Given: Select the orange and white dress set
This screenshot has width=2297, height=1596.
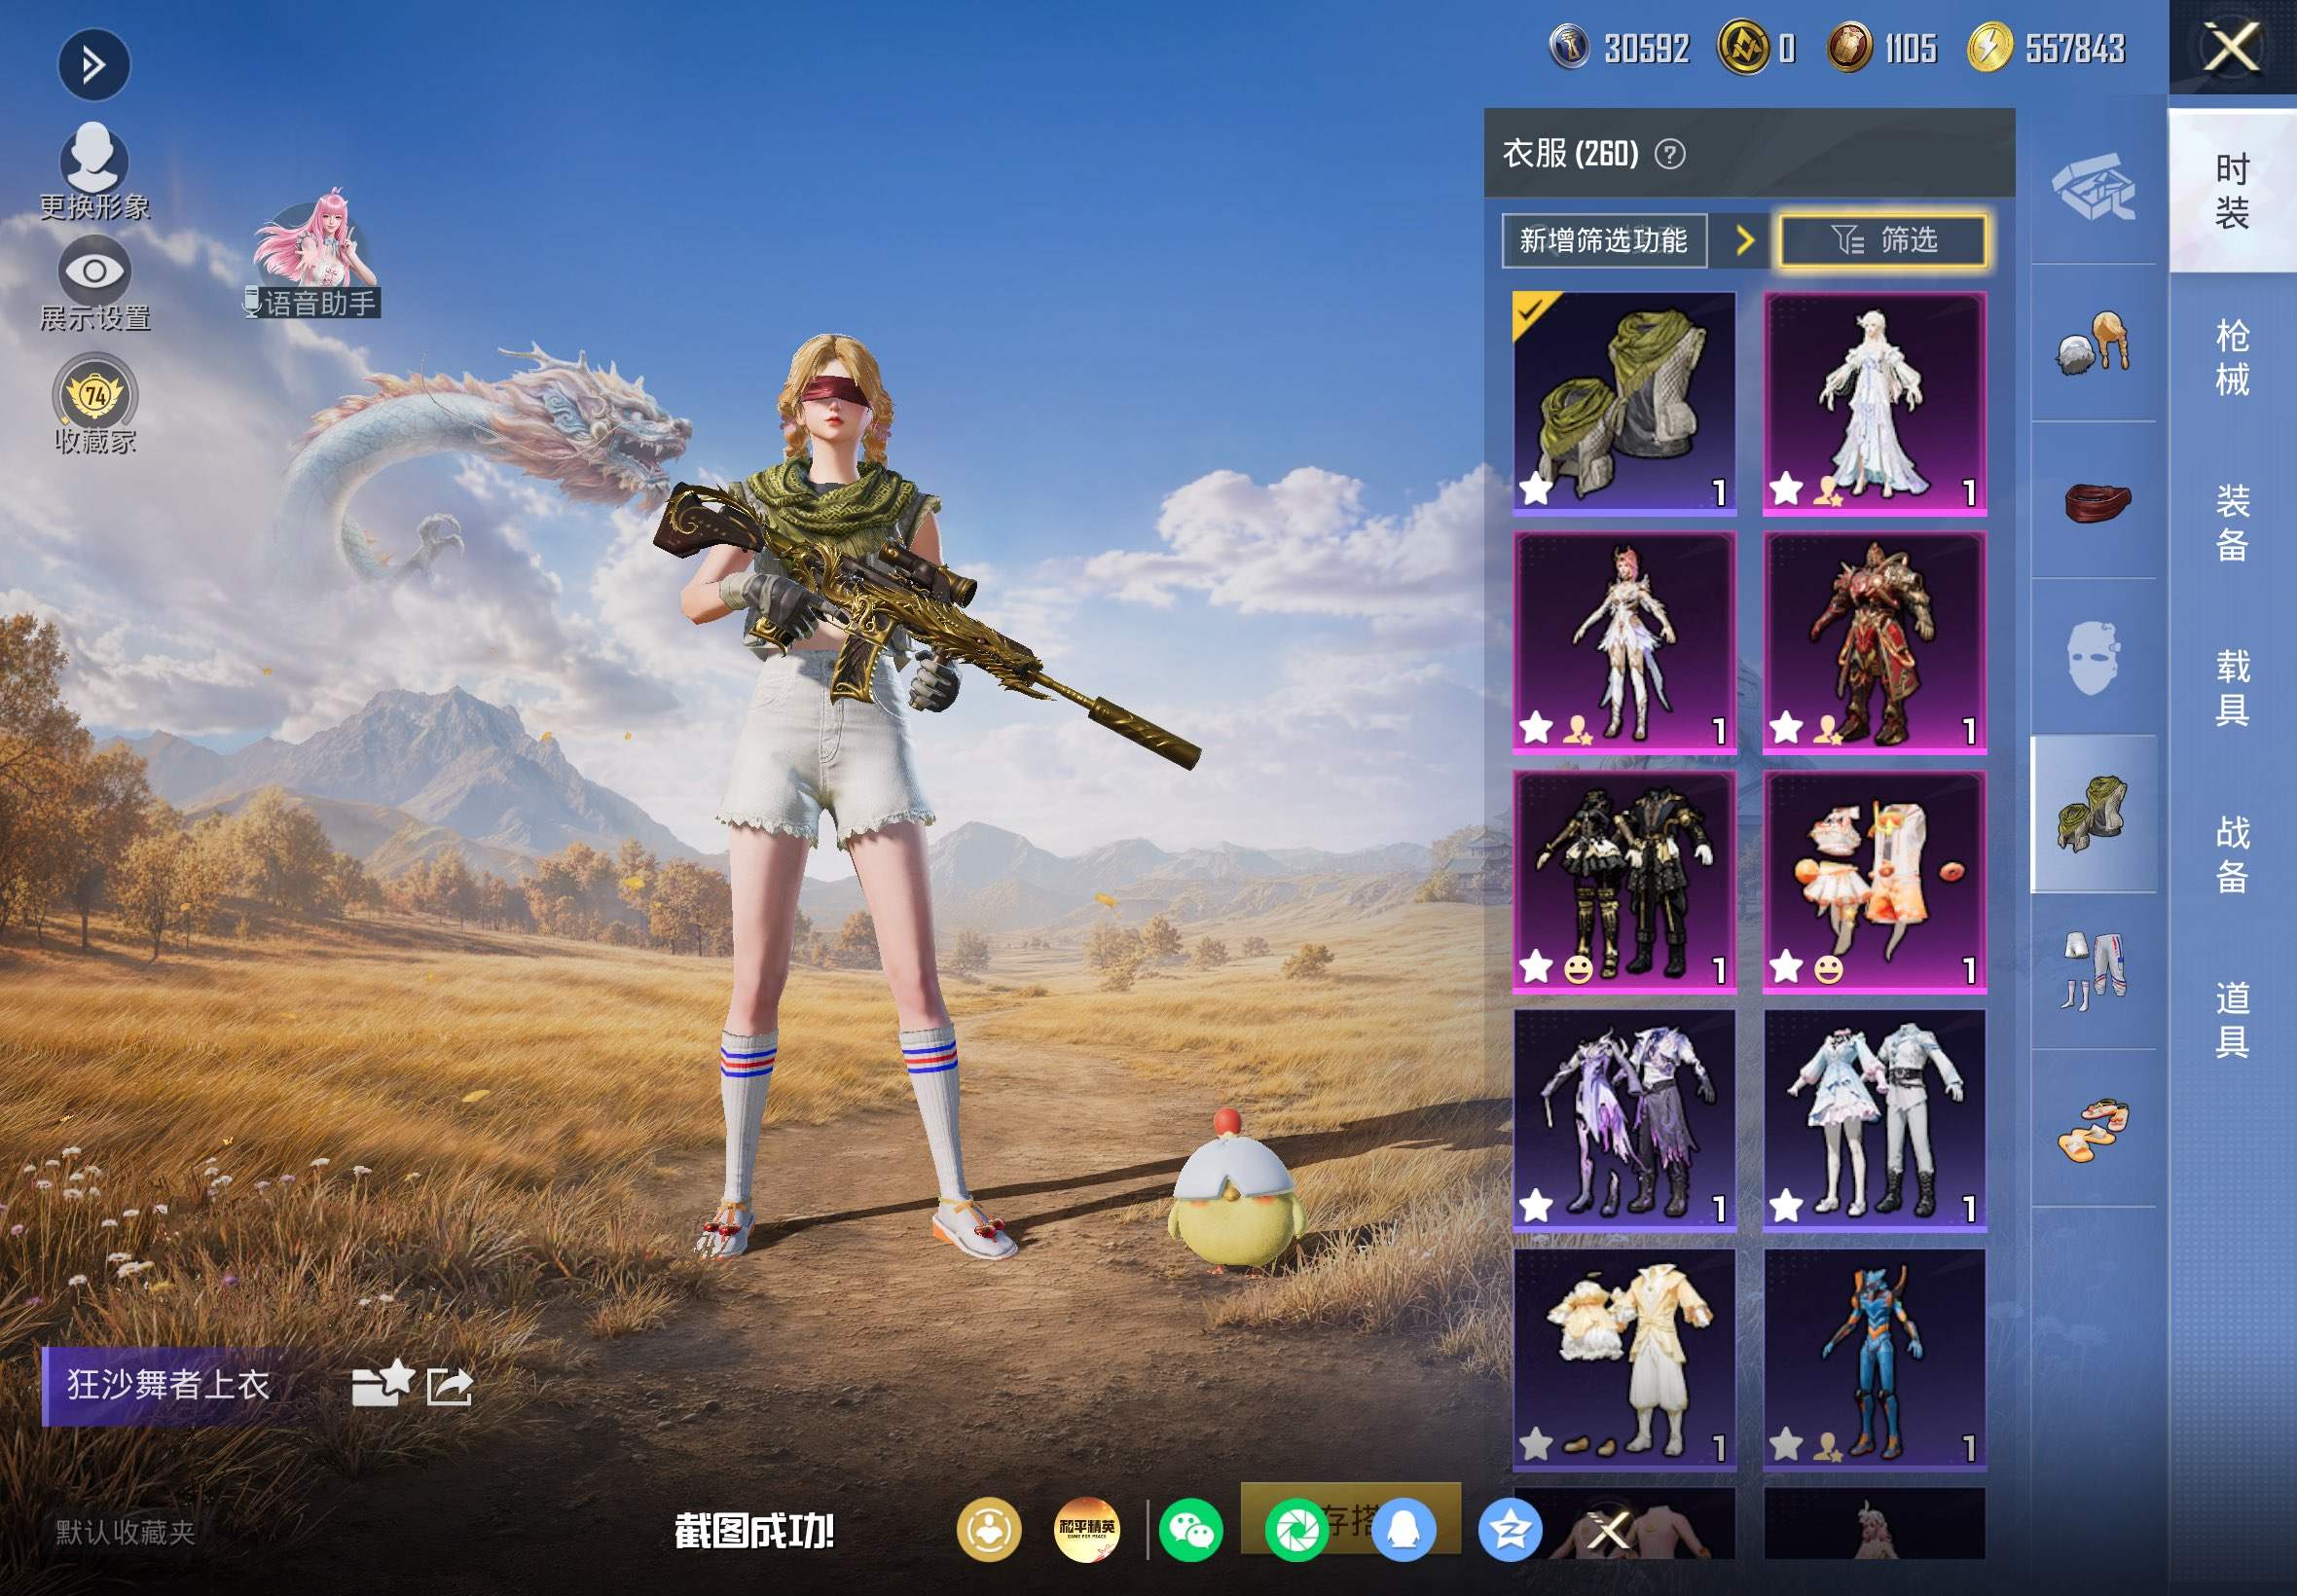Looking at the screenshot, I should point(1874,881).
